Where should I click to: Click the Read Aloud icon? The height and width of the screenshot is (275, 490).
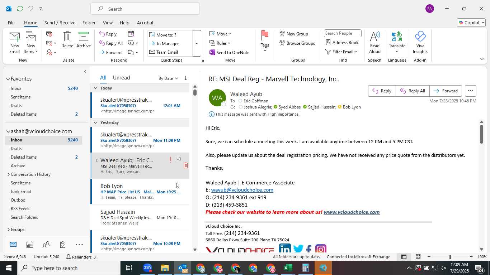click(x=375, y=43)
